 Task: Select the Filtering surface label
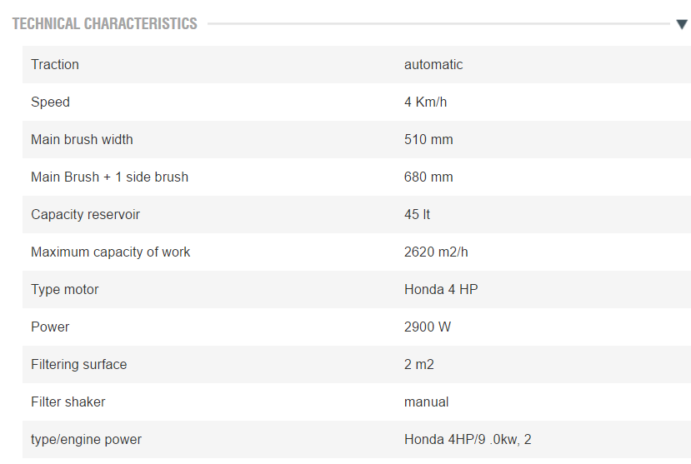point(79,365)
